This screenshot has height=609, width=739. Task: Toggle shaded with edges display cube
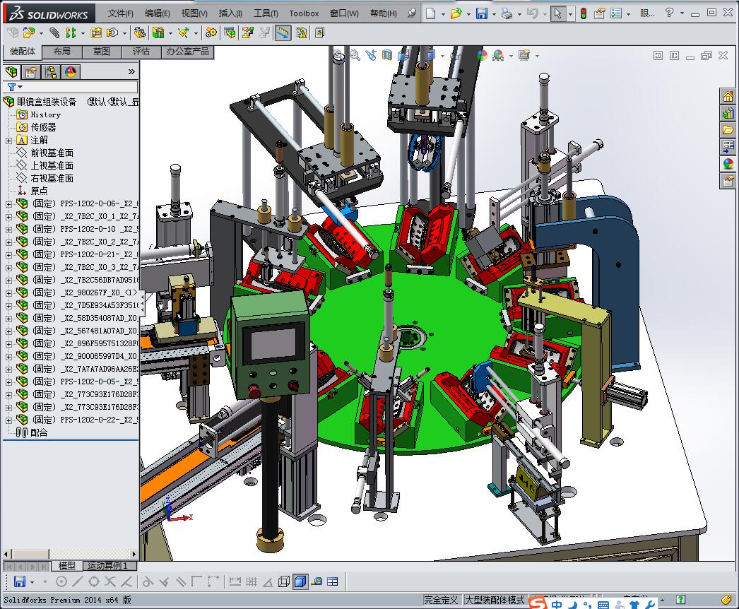(x=300, y=581)
